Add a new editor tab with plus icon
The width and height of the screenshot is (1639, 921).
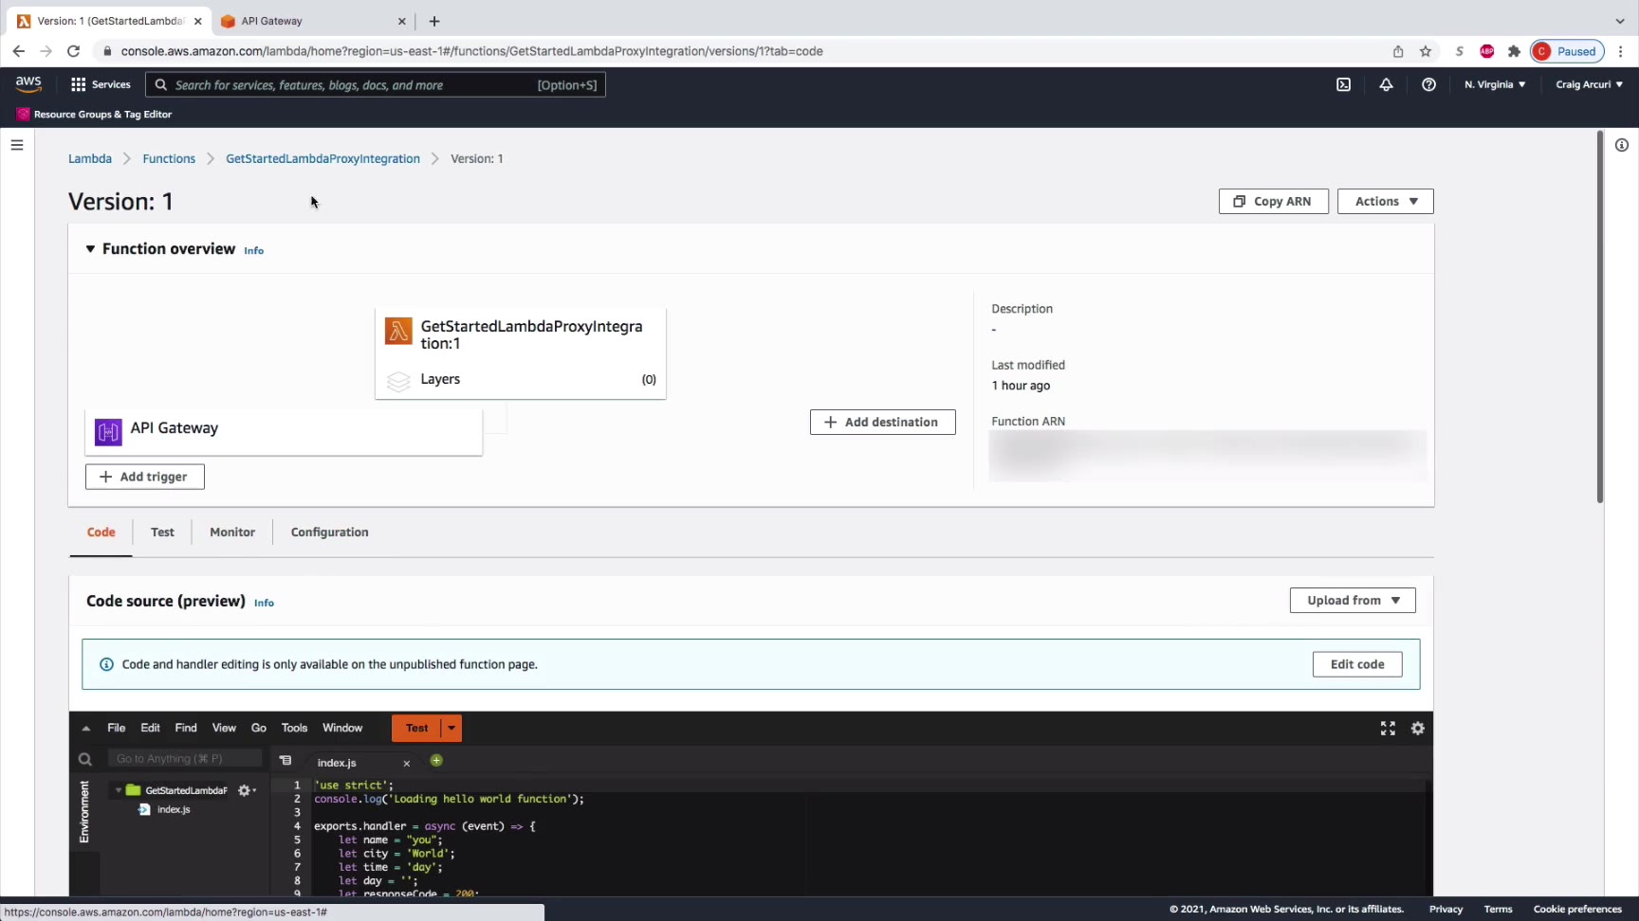[x=436, y=761]
